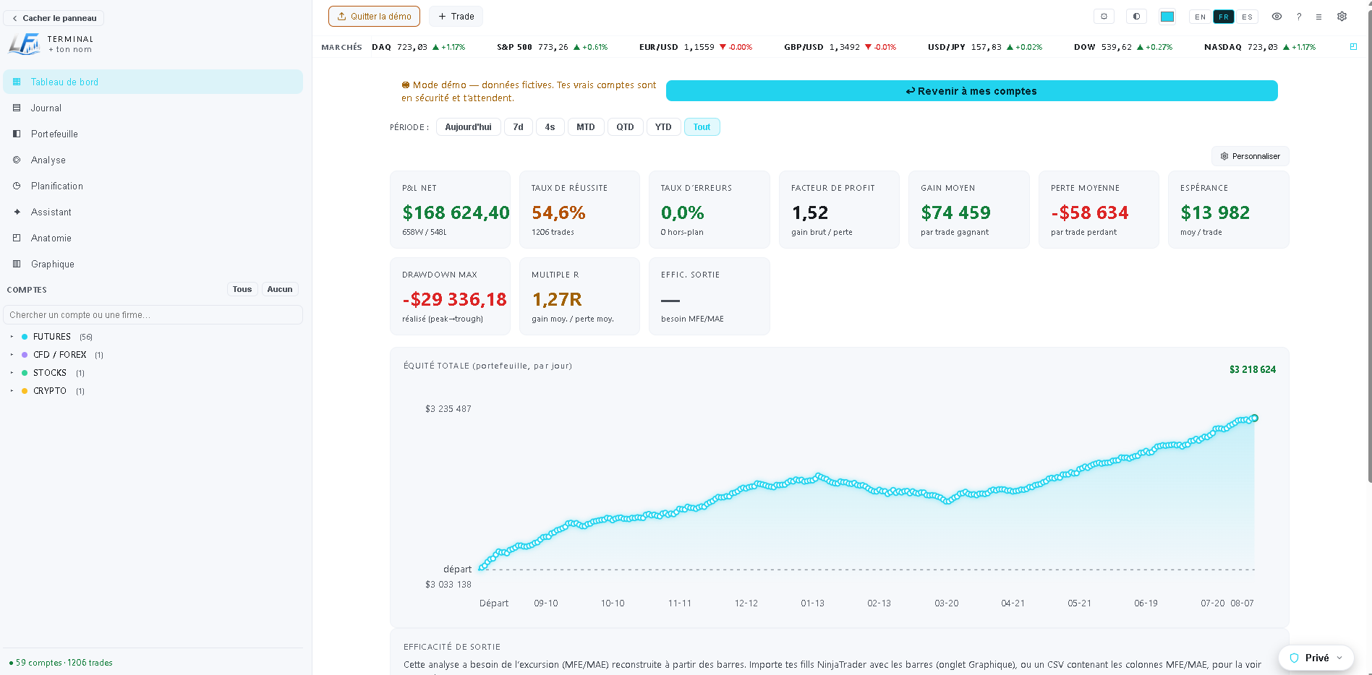Image resolution: width=1372 pixels, height=675 pixels.
Task: Click the last data point on equity chart
Action: (x=1255, y=418)
